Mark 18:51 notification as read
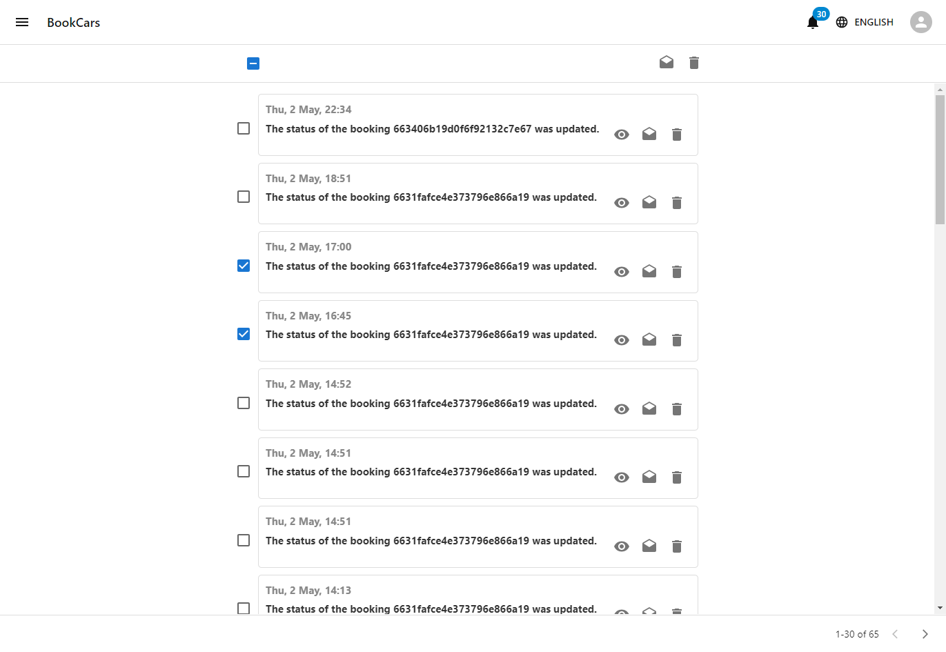The width and height of the screenshot is (946, 652). pyautogui.click(x=649, y=202)
